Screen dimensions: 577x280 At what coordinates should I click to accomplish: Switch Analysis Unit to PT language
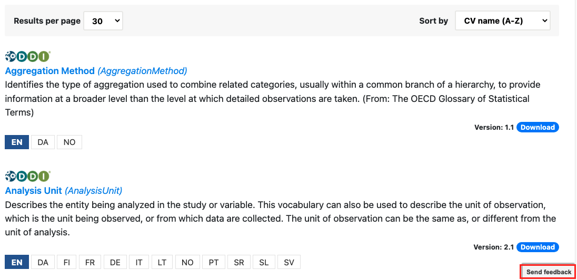[214, 262]
